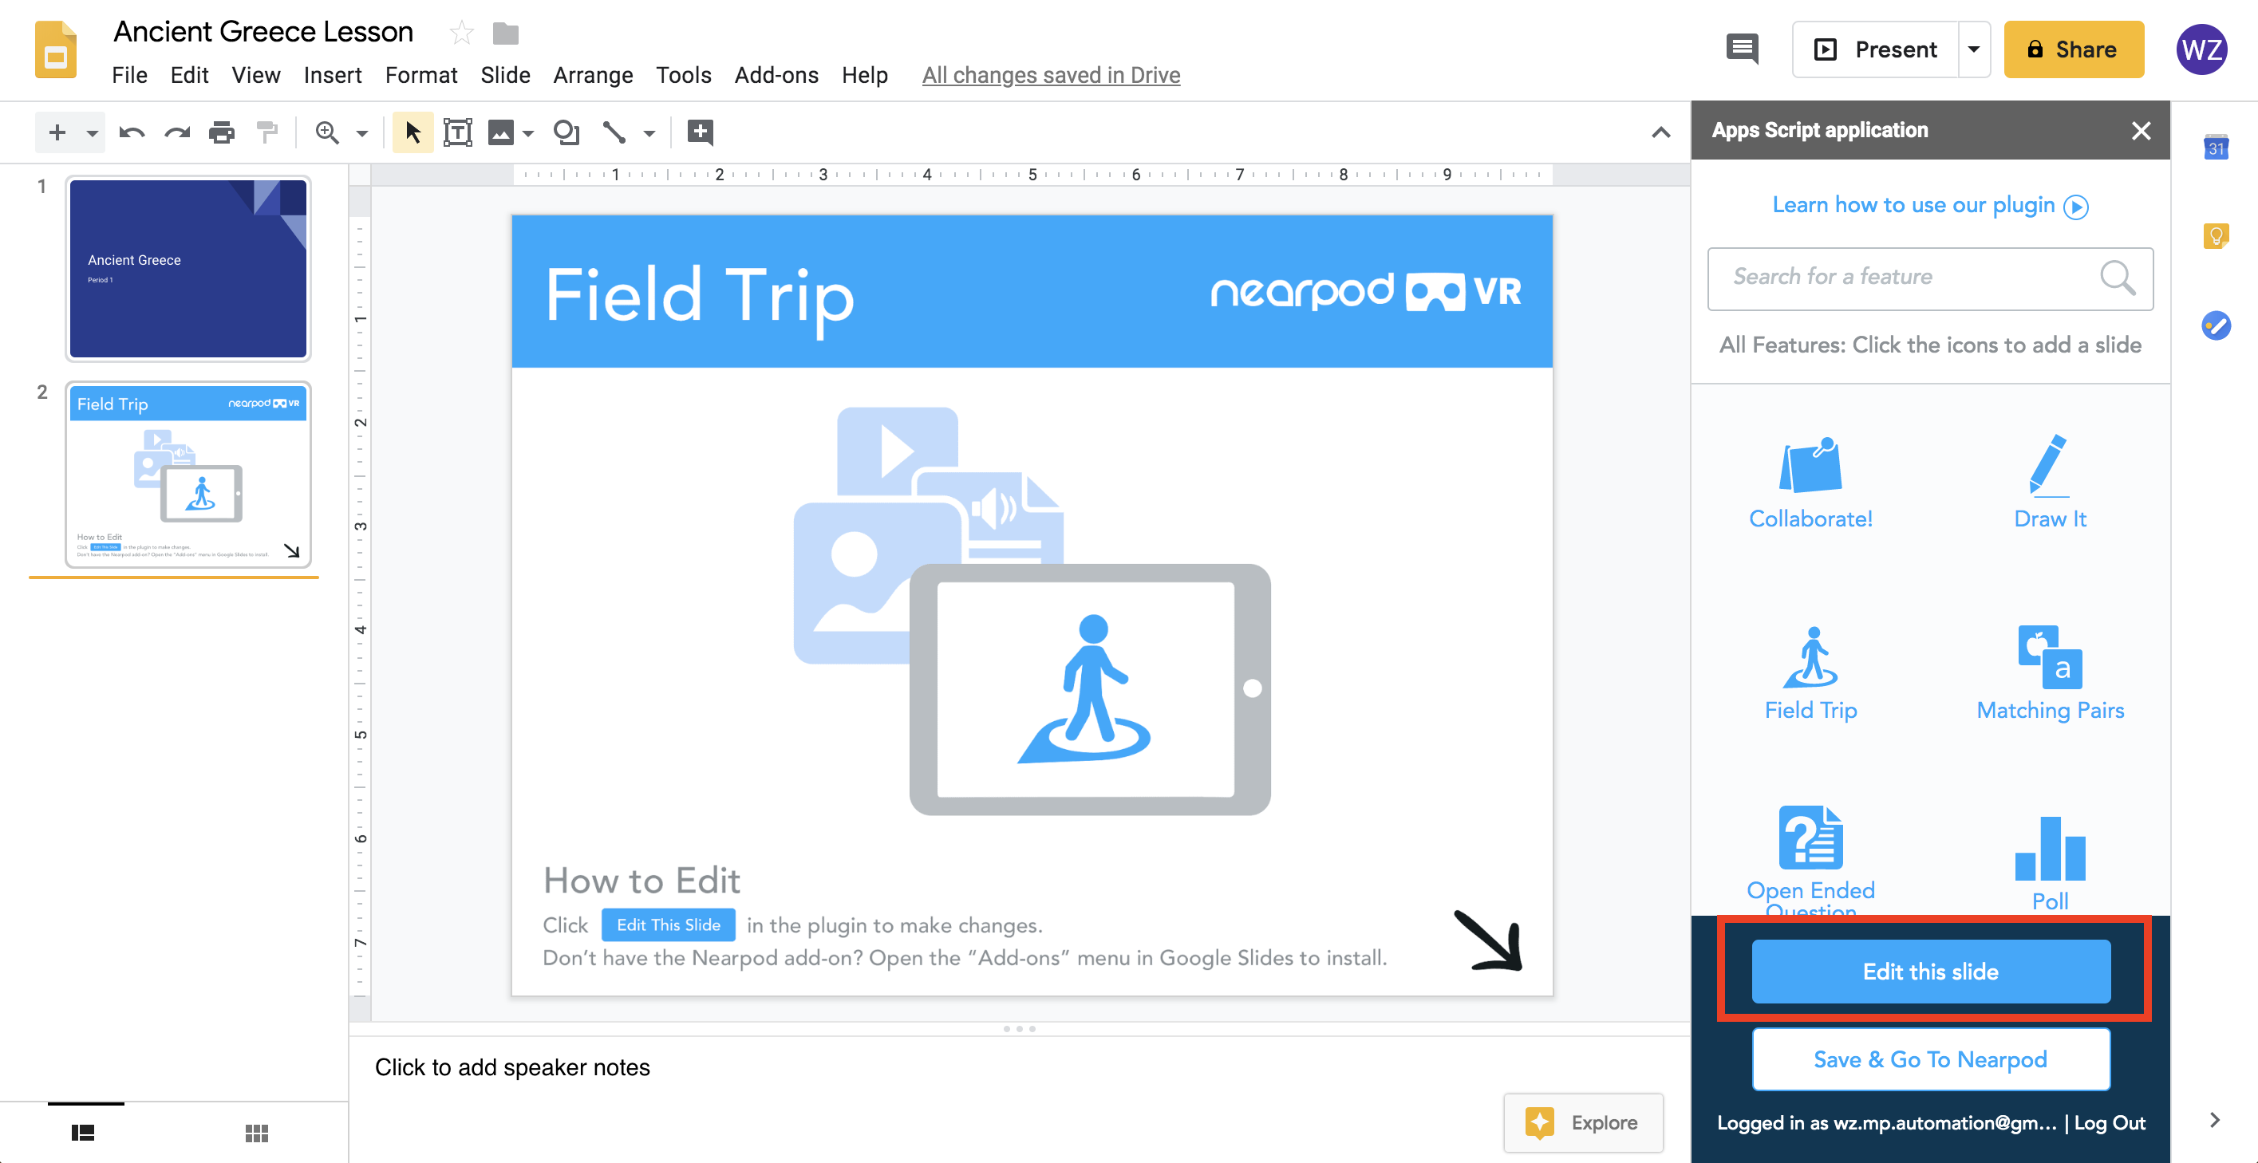The width and height of the screenshot is (2258, 1163).
Task: Click All changes saved in Drive
Action: click(x=1051, y=75)
